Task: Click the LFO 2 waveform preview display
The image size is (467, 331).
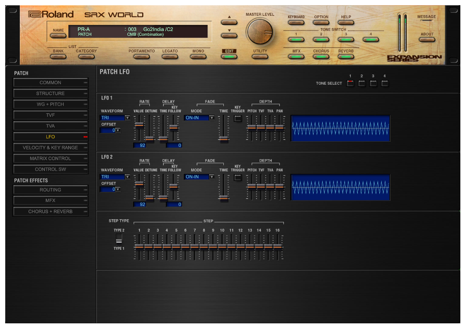Action: [341, 187]
